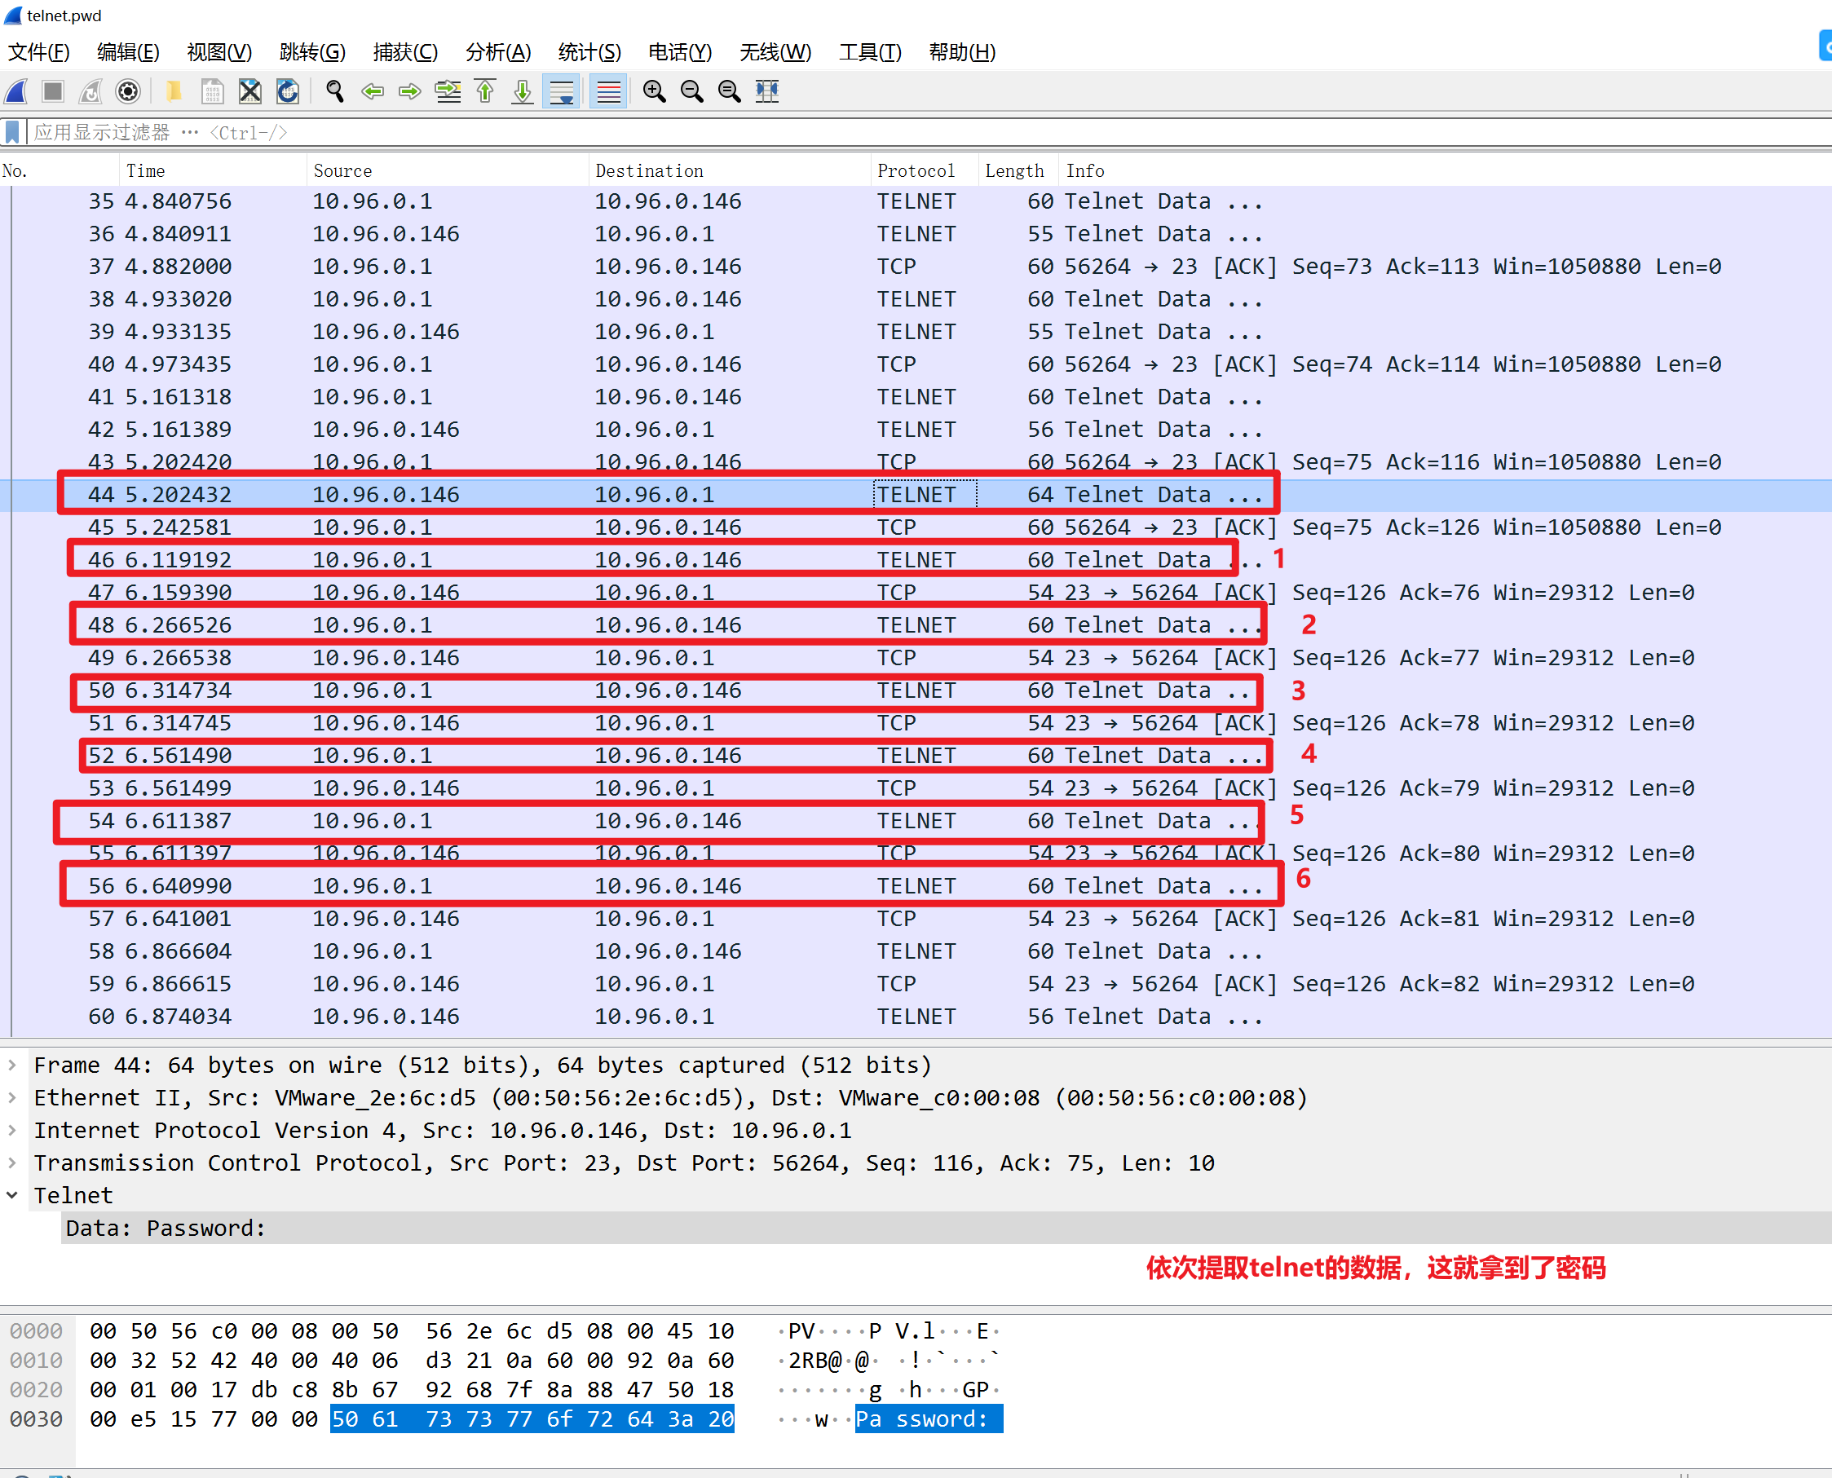Reload the capture file

288,91
